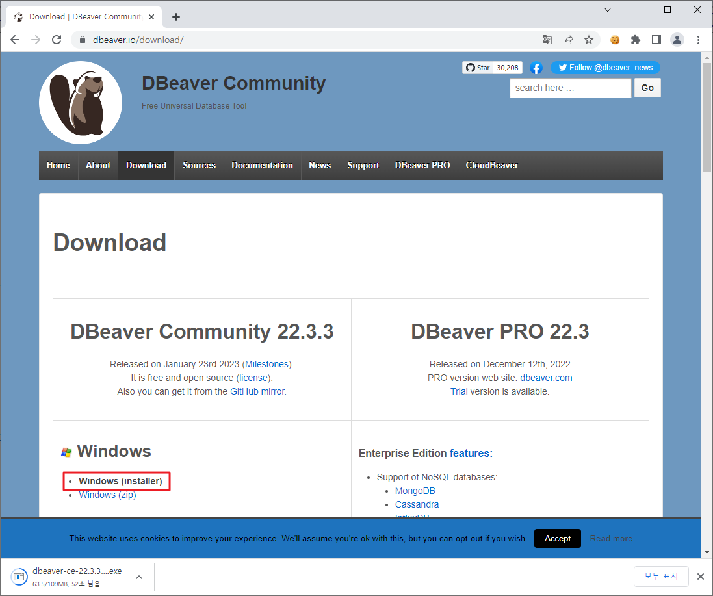Go back using the browser back arrow
The width and height of the screenshot is (713, 596).
(x=15, y=40)
